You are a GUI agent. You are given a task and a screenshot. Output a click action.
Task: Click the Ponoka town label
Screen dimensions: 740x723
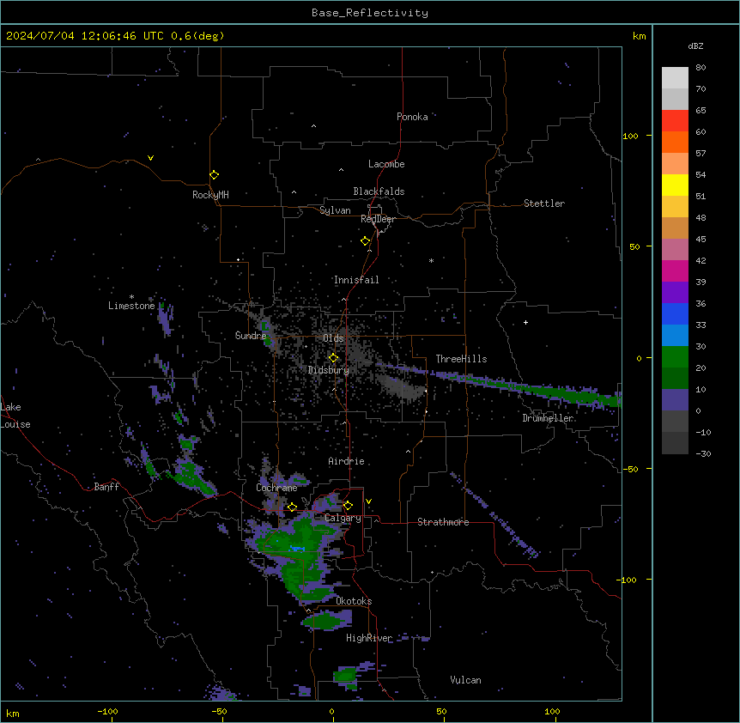[412, 117]
